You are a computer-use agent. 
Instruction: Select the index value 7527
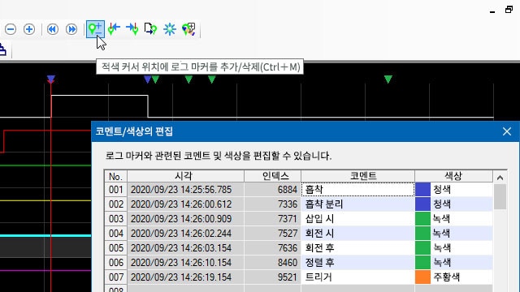[273, 233]
